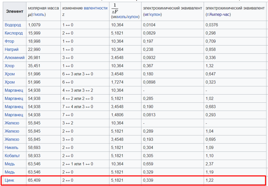This screenshot has width=268, height=186.
Task: Select the Цинк molar mass cell 65,409
Action: coord(34,180)
